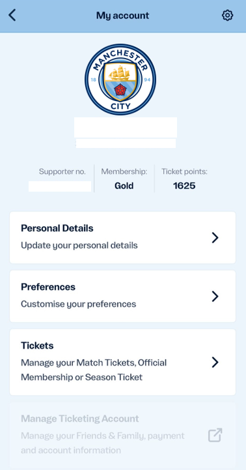Click the Manage Ticketing Account title
246x470 pixels.
80,419
